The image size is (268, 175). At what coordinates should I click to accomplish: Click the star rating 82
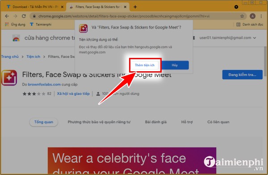[x=37, y=94]
